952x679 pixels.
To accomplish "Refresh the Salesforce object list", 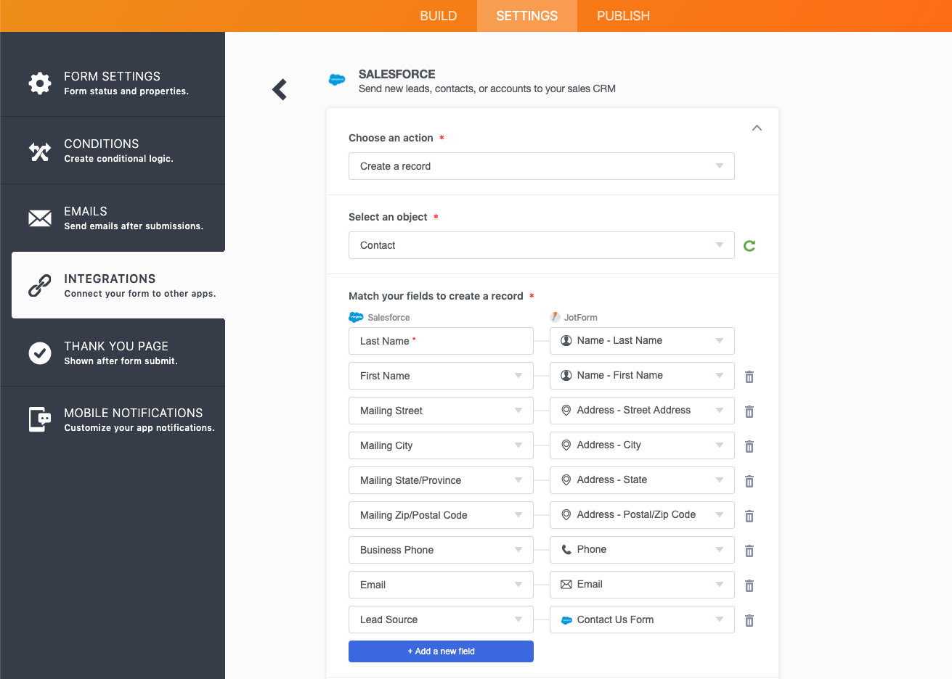I will pos(749,246).
